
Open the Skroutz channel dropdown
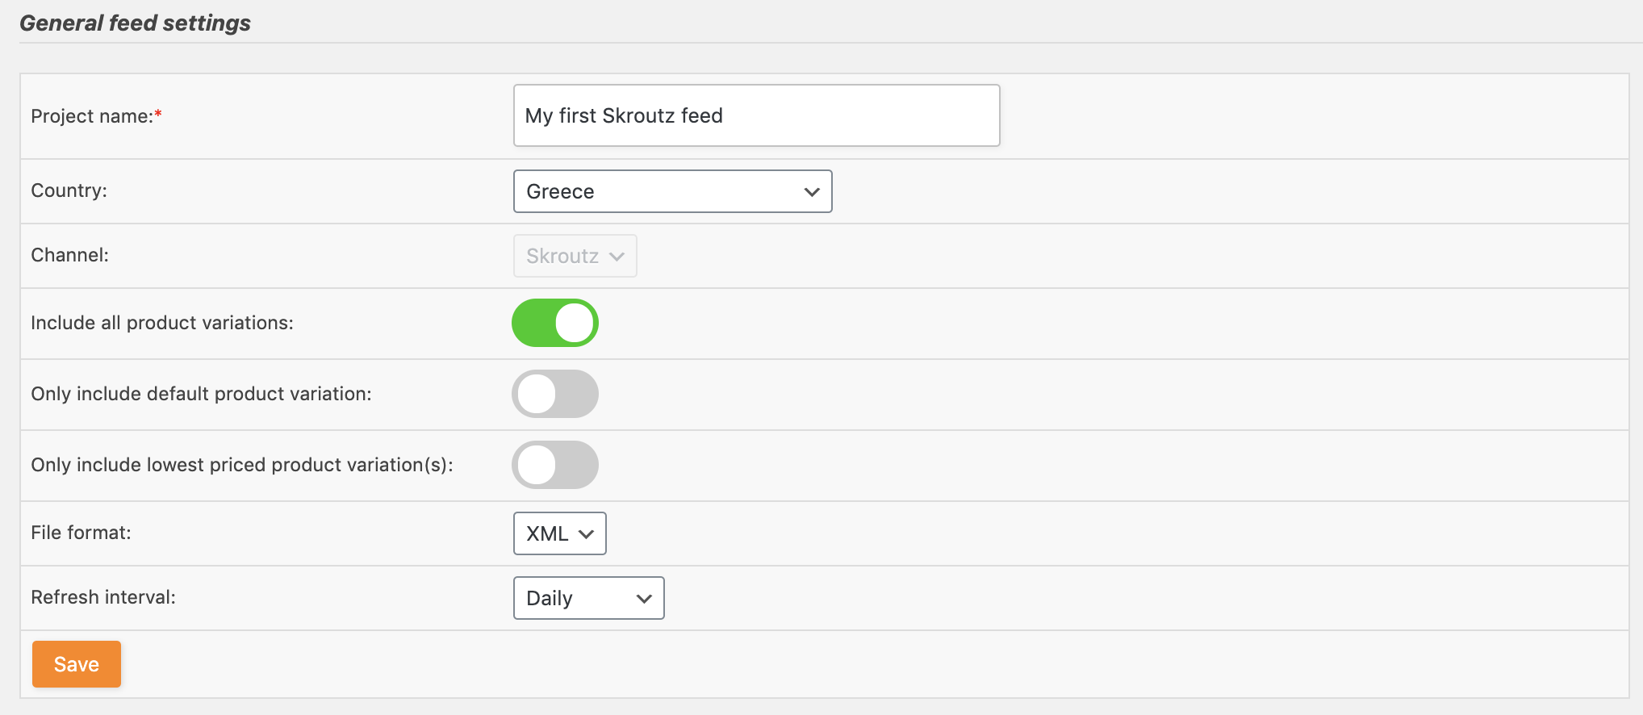575,256
